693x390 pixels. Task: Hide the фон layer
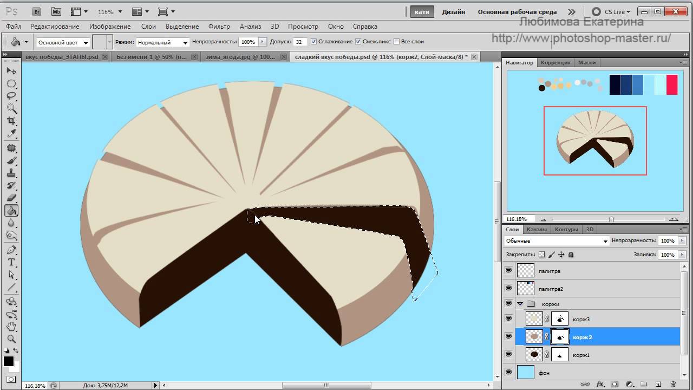click(508, 372)
